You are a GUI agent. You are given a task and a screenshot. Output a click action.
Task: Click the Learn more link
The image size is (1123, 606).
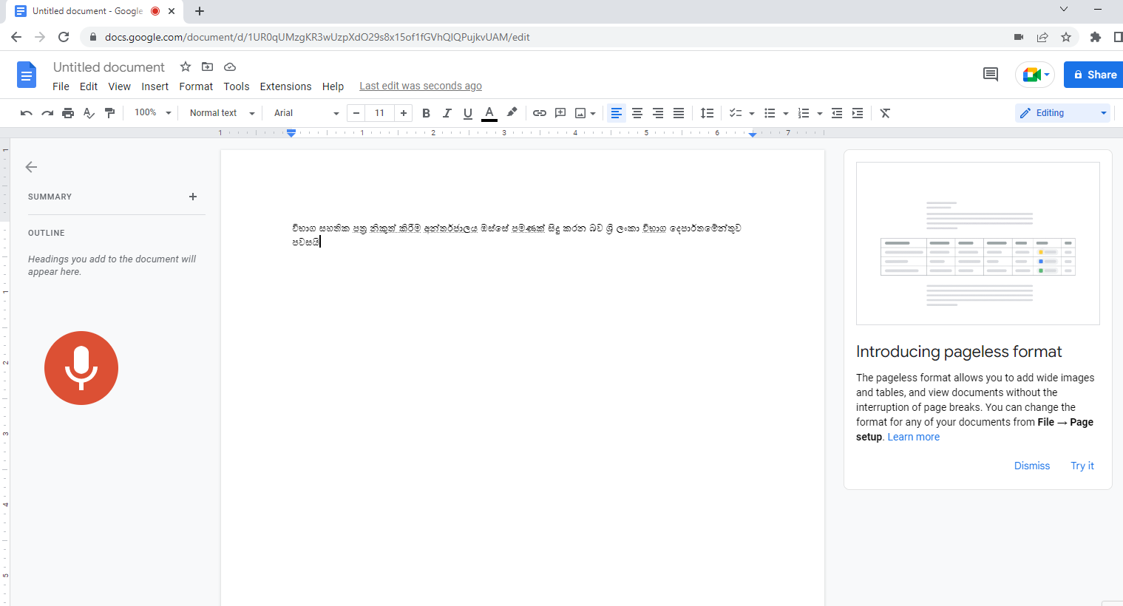coord(913,437)
